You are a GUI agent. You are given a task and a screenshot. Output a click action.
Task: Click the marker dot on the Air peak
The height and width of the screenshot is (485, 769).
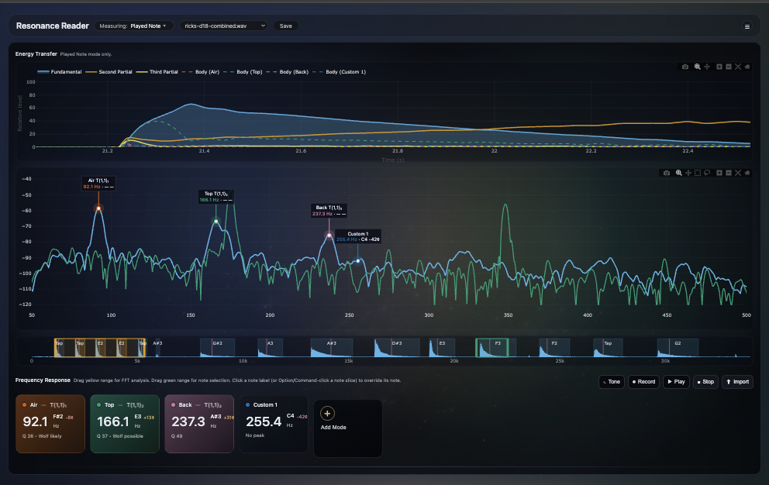coord(98,208)
